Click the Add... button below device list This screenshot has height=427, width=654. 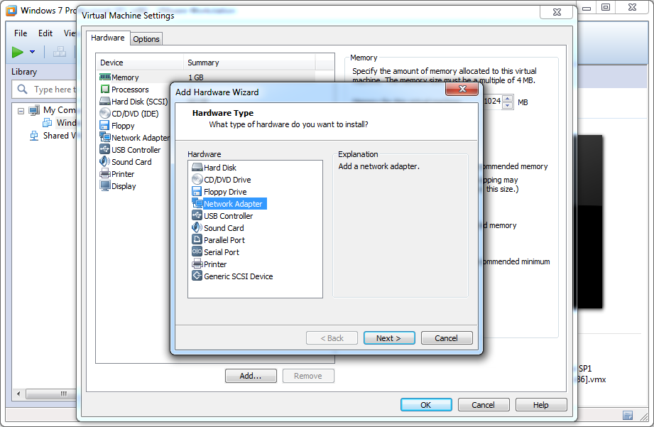pos(250,376)
